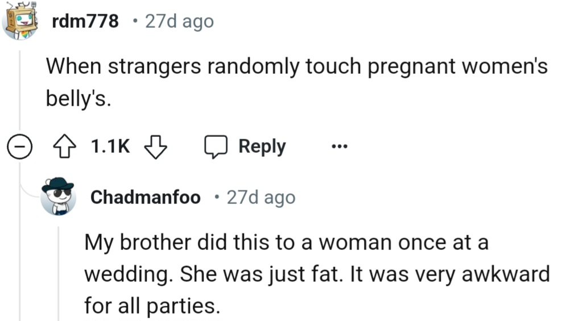Visit the rdm778 username profile
The width and height of the screenshot is (571, 321).
(85, 22)
